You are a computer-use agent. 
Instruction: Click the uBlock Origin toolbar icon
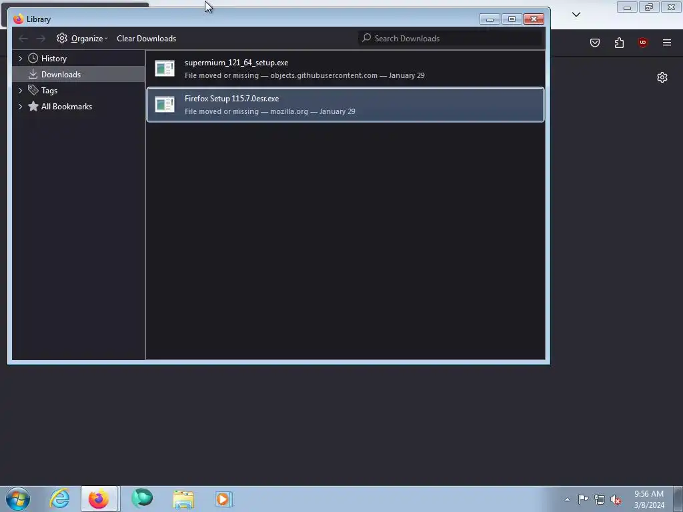point(642,43)
